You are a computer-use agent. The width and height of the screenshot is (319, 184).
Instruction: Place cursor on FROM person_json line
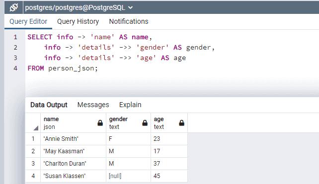[x=63, y=68]
